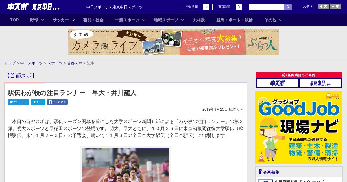Open the 東京新聞 link button

coord(224,7)
